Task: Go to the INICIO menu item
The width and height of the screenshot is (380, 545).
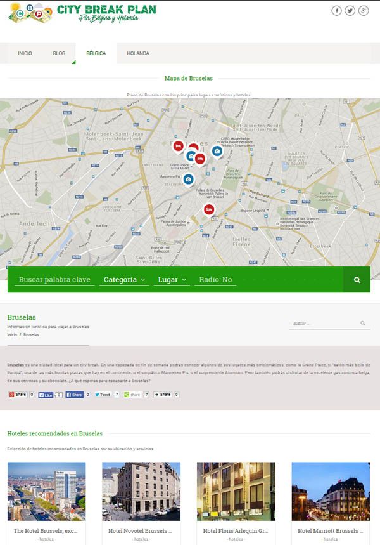Action: click(x=25, y=53)
